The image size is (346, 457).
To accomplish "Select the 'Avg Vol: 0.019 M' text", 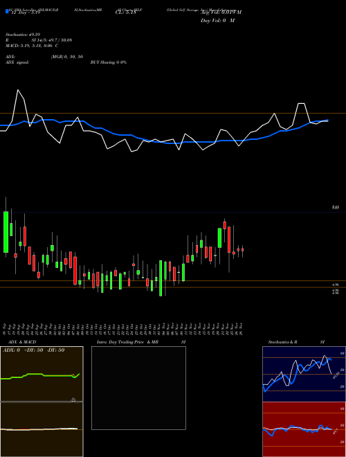I will pyautogui.click(x=221, y=12).
